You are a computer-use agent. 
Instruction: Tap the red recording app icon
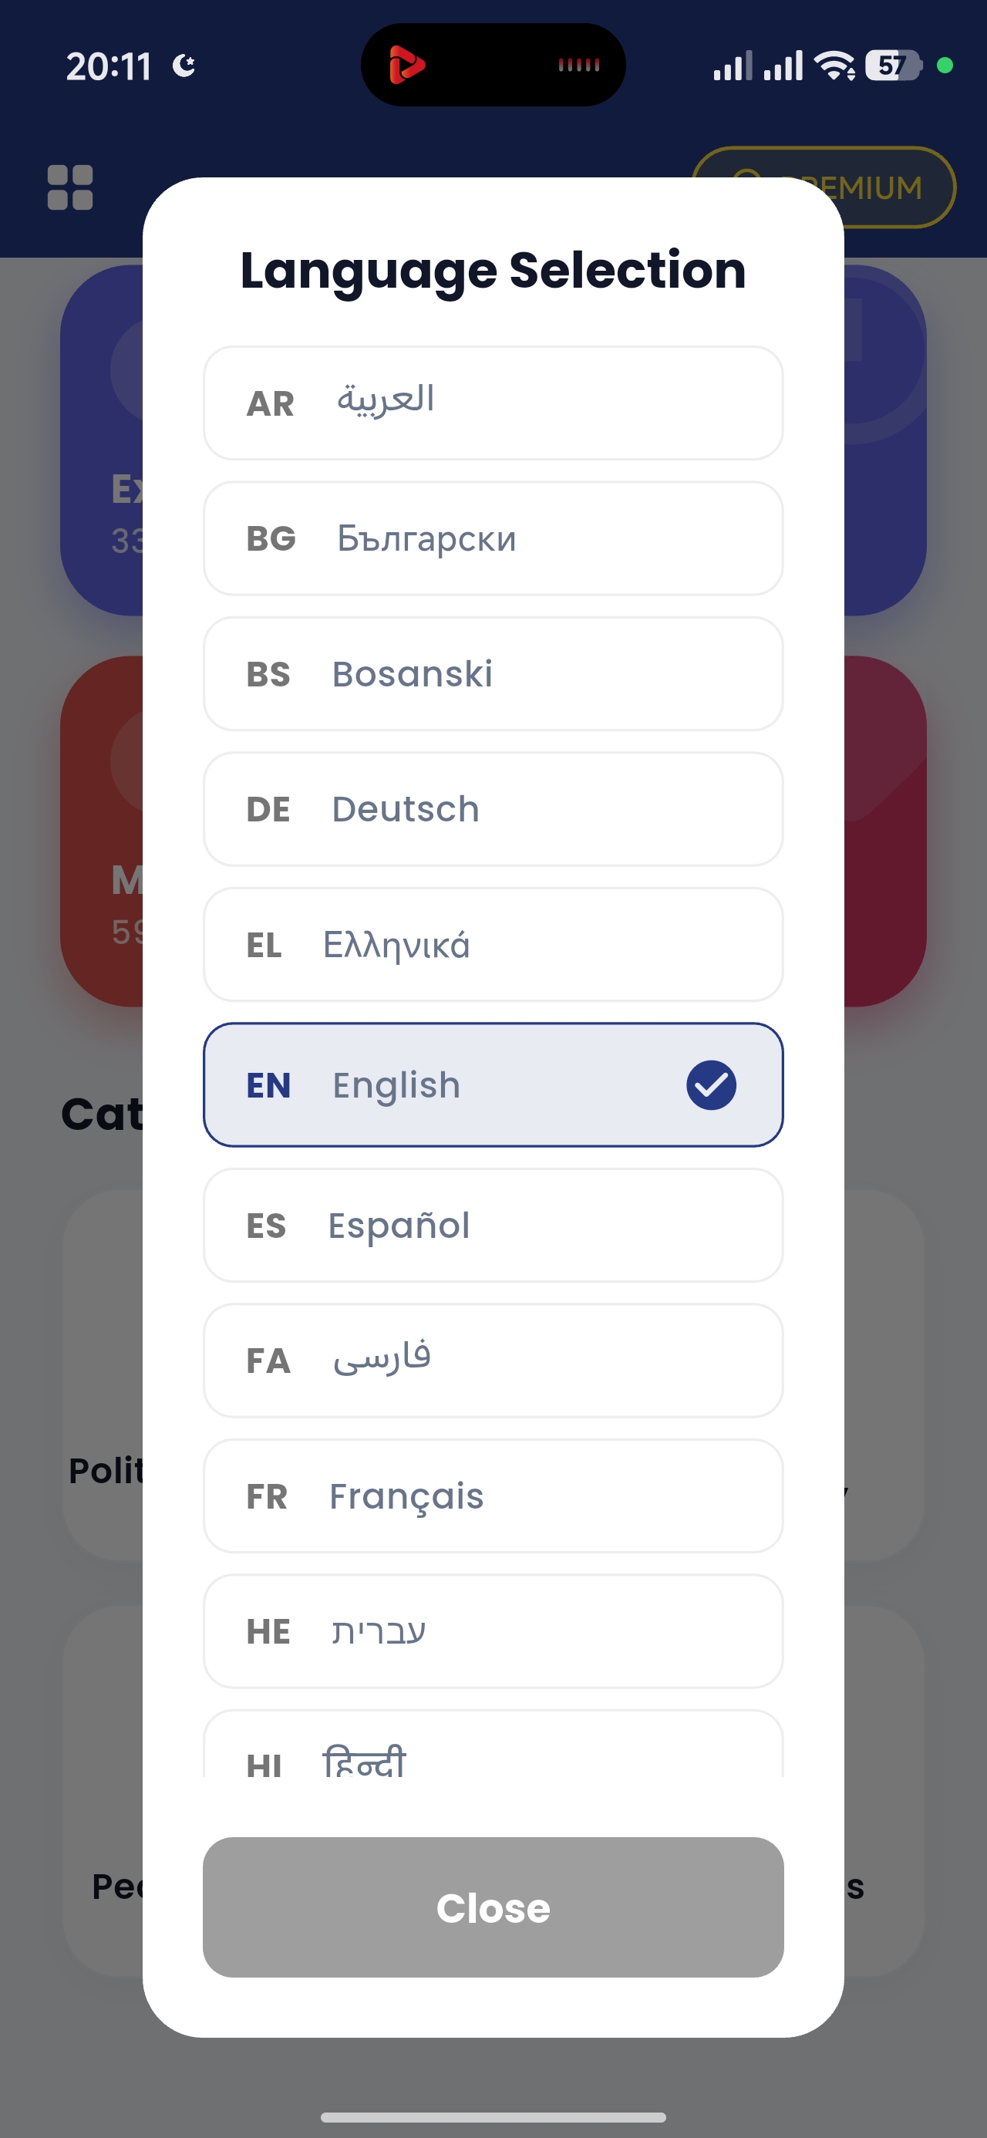(x=407, y=65)
